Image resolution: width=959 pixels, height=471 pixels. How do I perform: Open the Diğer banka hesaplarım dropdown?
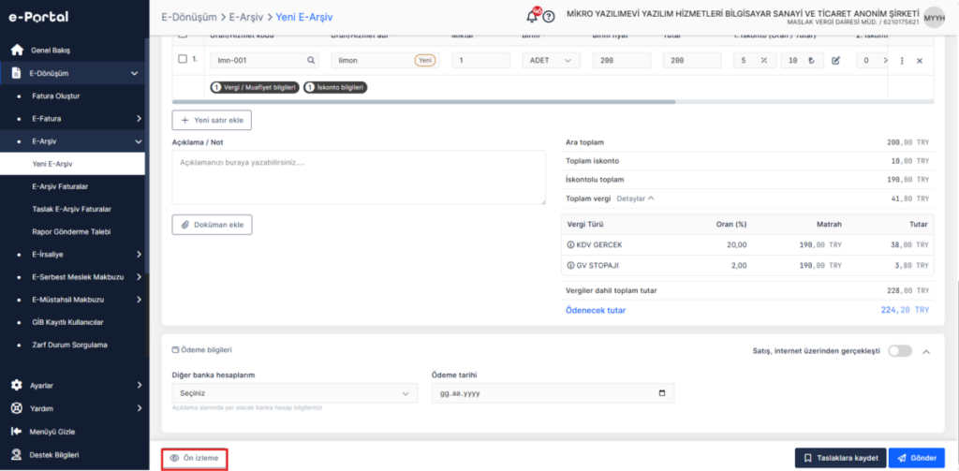pyautogui.click(x=295, y=393)
